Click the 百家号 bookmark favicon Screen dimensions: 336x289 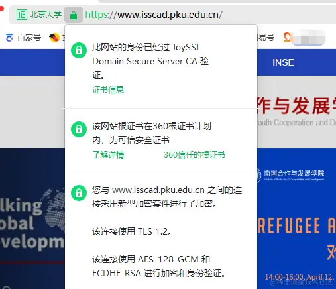pos(9,38)
